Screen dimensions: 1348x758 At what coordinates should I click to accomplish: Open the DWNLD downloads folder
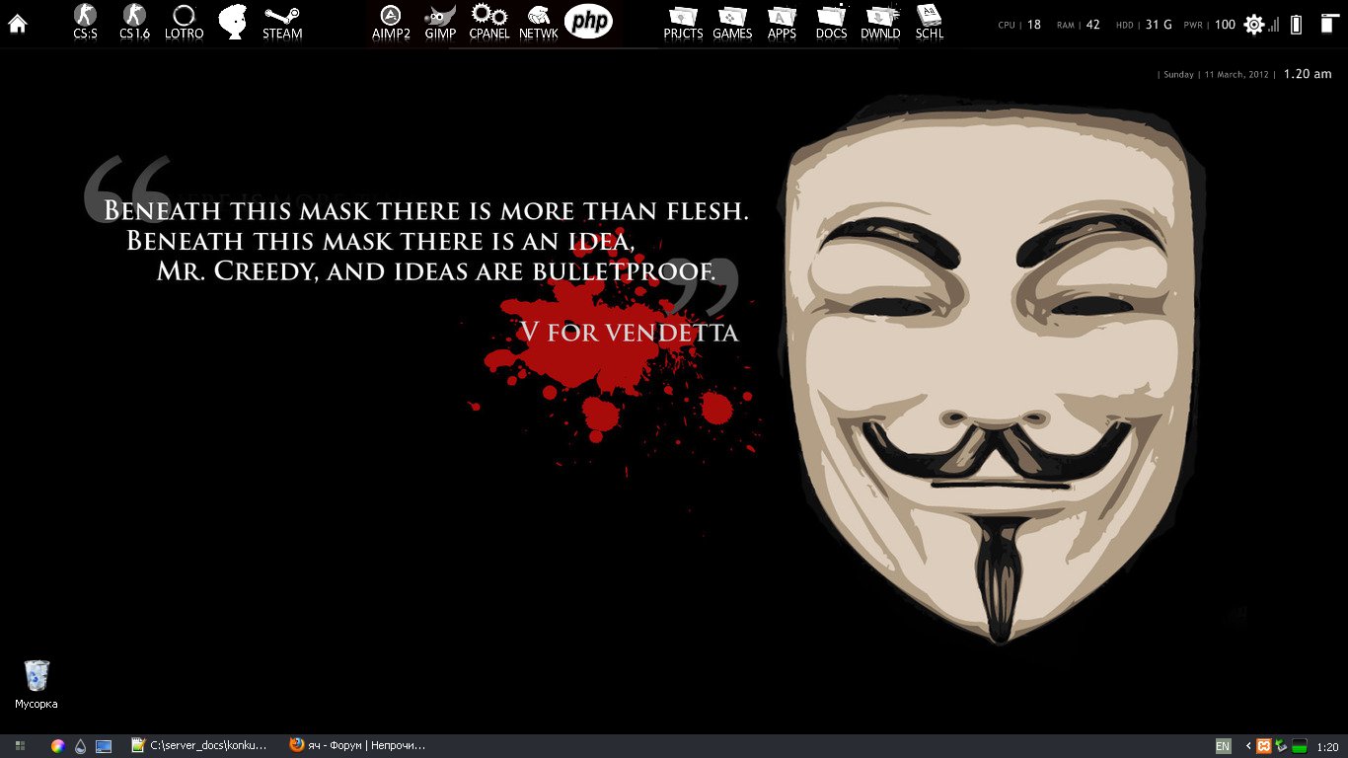pos(880,22)
